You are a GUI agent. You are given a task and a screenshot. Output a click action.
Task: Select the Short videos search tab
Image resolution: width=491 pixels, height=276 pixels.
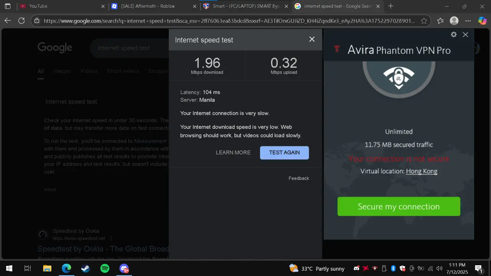(x=123, y=71)
